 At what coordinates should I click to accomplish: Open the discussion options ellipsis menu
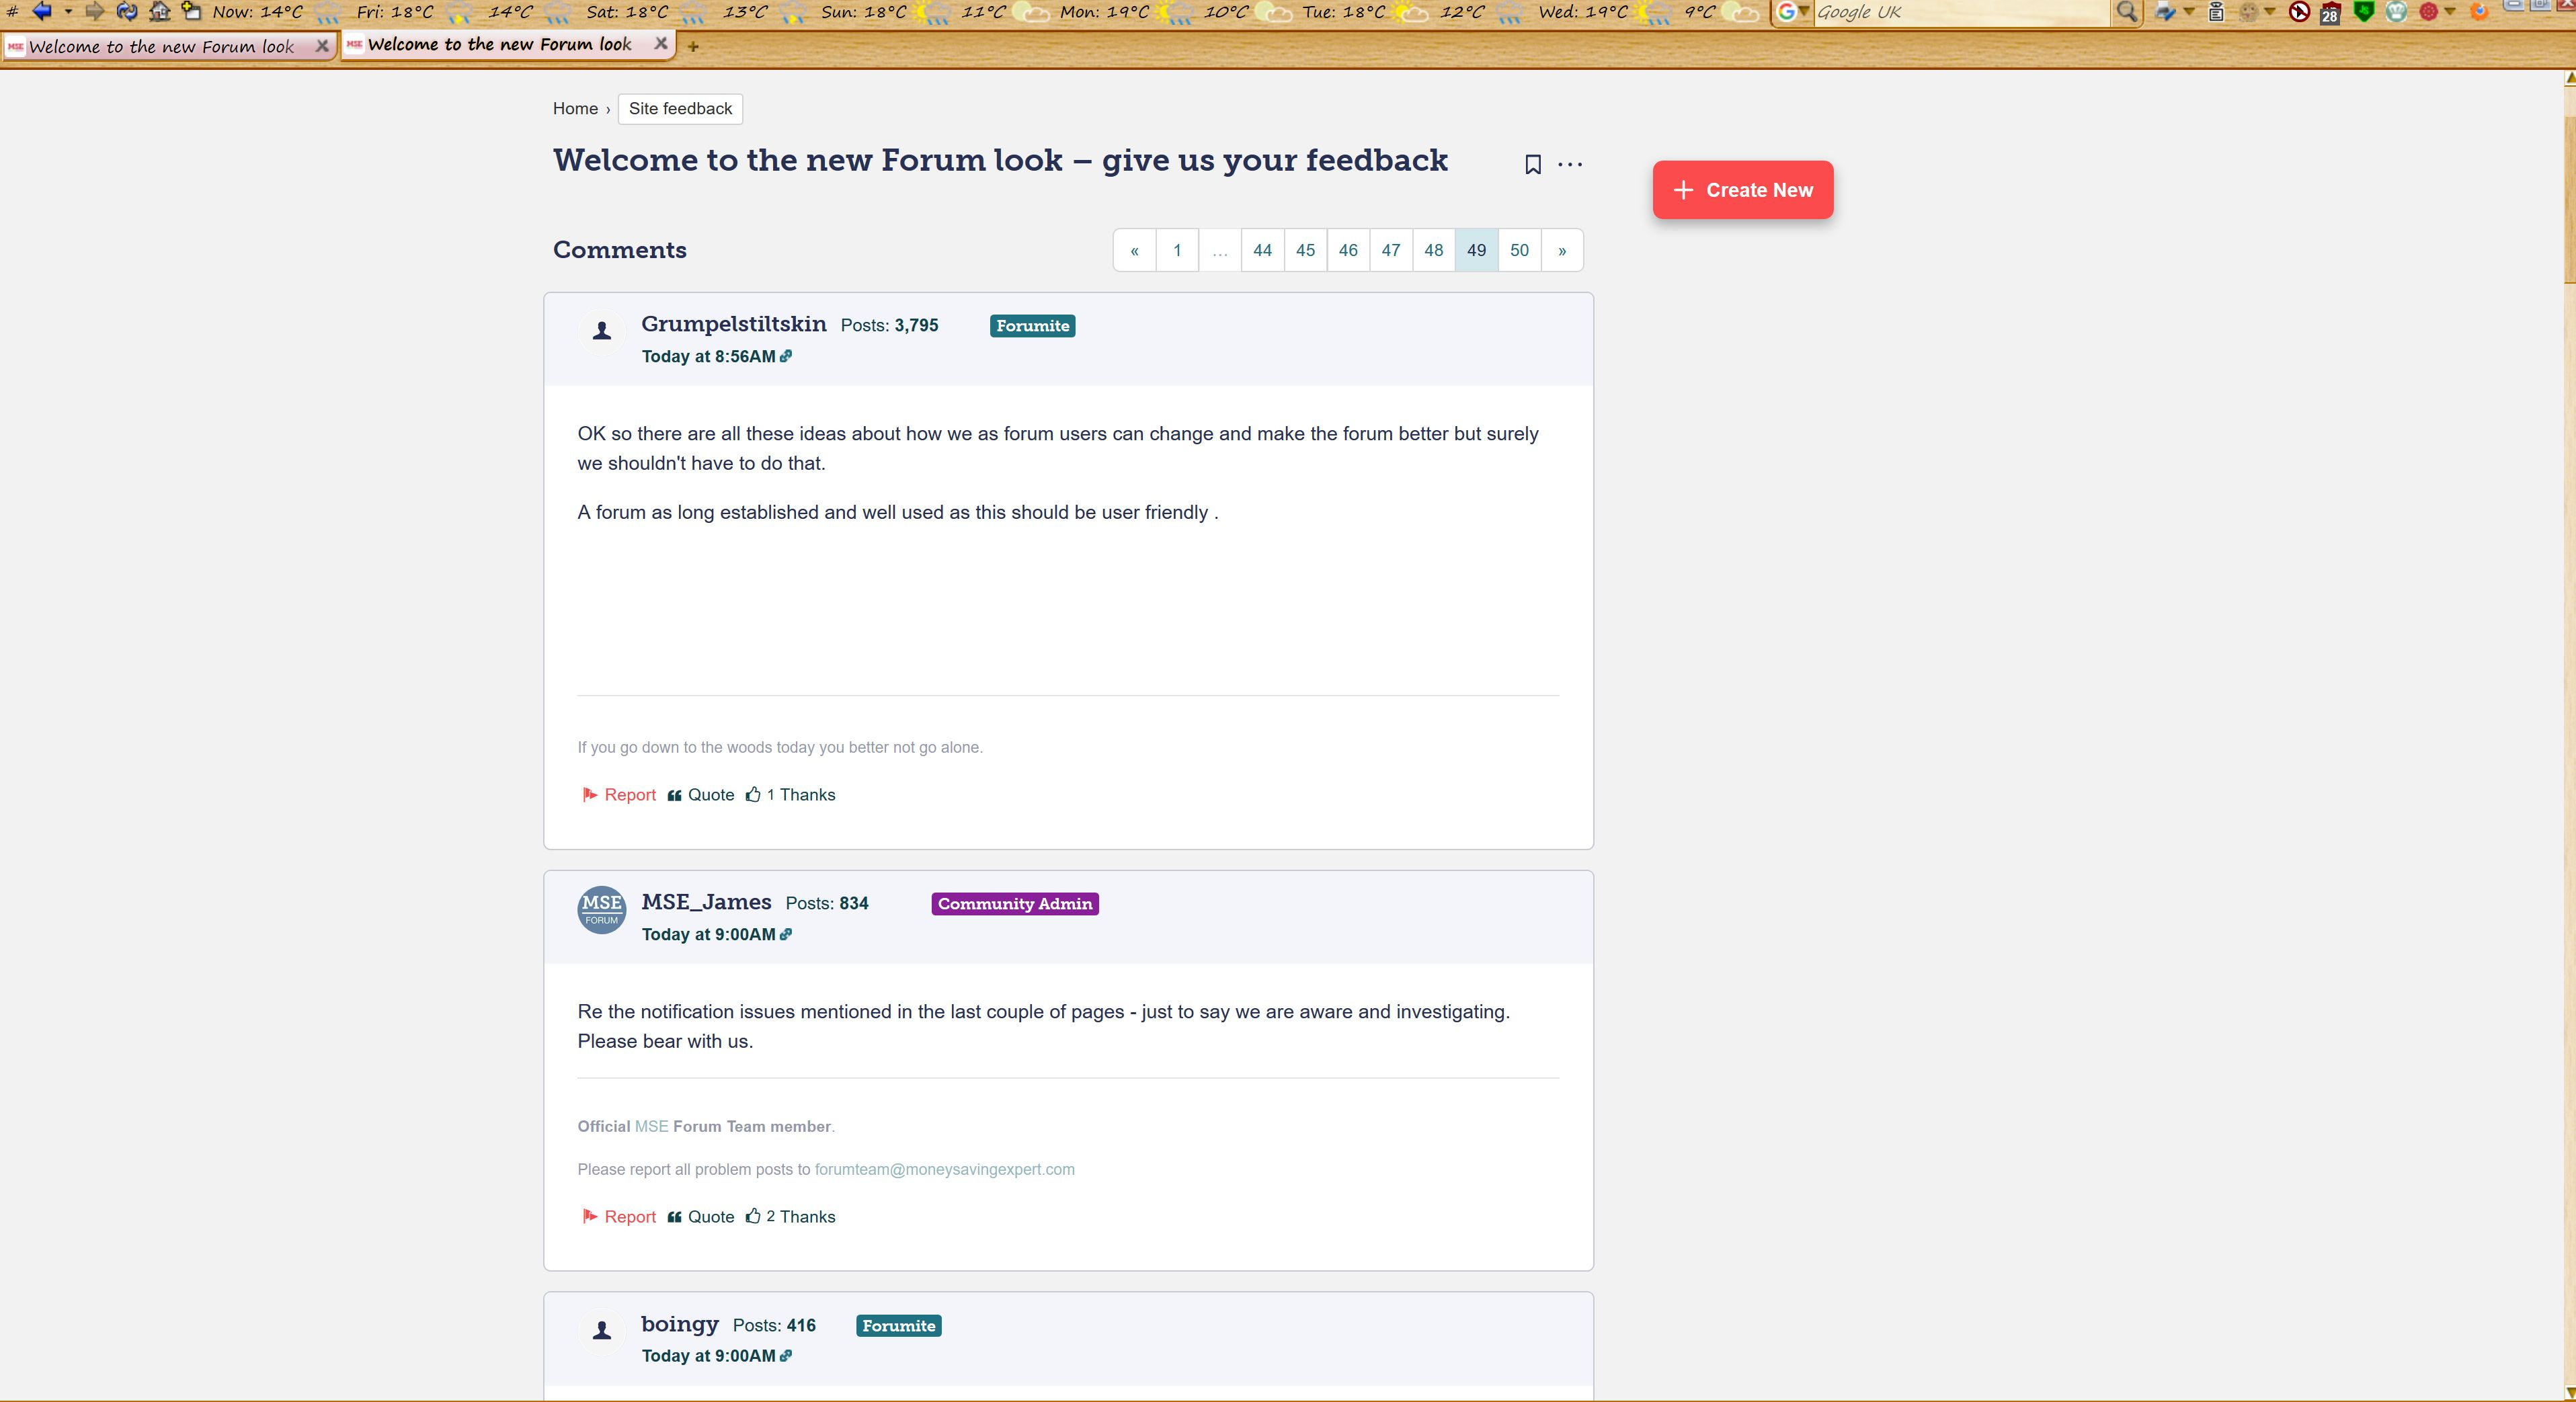(1570, 164)
